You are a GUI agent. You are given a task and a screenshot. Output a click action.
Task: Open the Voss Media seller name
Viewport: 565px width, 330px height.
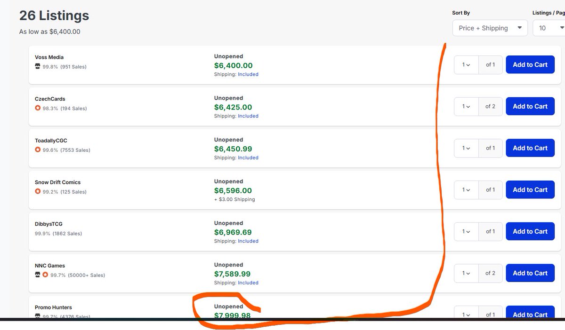[49, 57]
